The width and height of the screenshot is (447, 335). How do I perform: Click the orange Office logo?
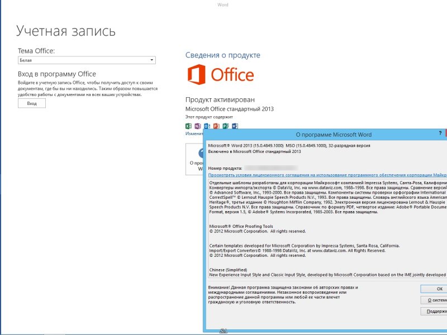pos(221,75)
